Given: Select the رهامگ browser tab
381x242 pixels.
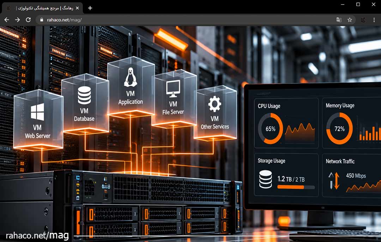Looking at the screenshot, I should [43, 8].
